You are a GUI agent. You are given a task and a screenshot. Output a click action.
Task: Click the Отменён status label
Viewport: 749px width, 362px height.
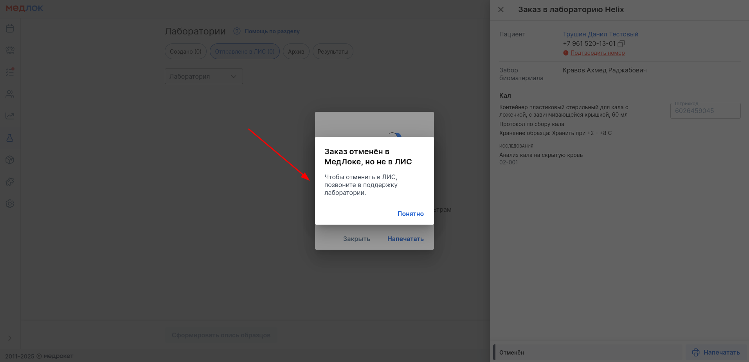tap(511, 352)
